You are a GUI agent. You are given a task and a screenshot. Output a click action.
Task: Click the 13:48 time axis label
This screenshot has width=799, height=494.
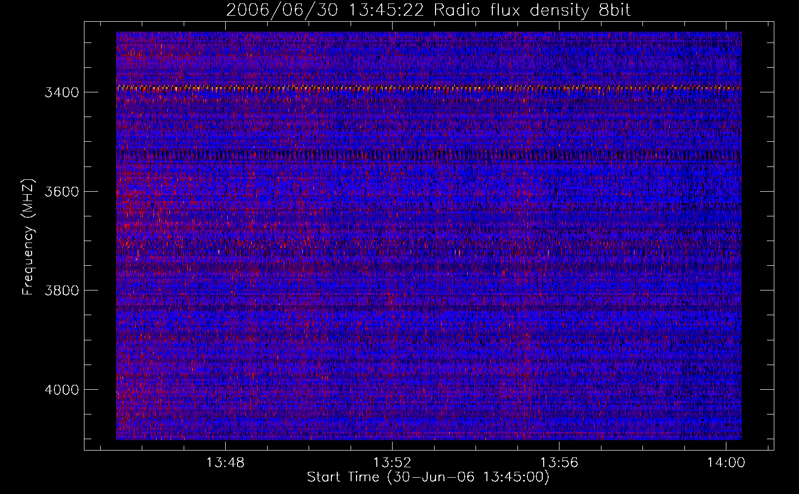tap(225, 463)
